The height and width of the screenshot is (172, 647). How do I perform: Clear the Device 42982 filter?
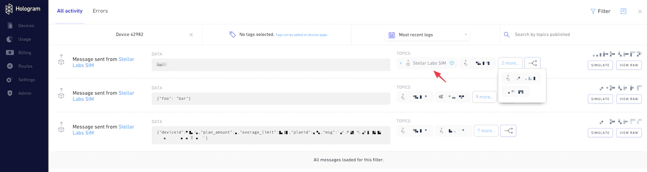(191, 34)
